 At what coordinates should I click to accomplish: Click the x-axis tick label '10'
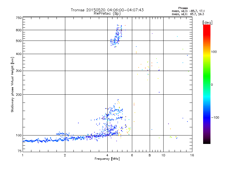pos(163,155)
